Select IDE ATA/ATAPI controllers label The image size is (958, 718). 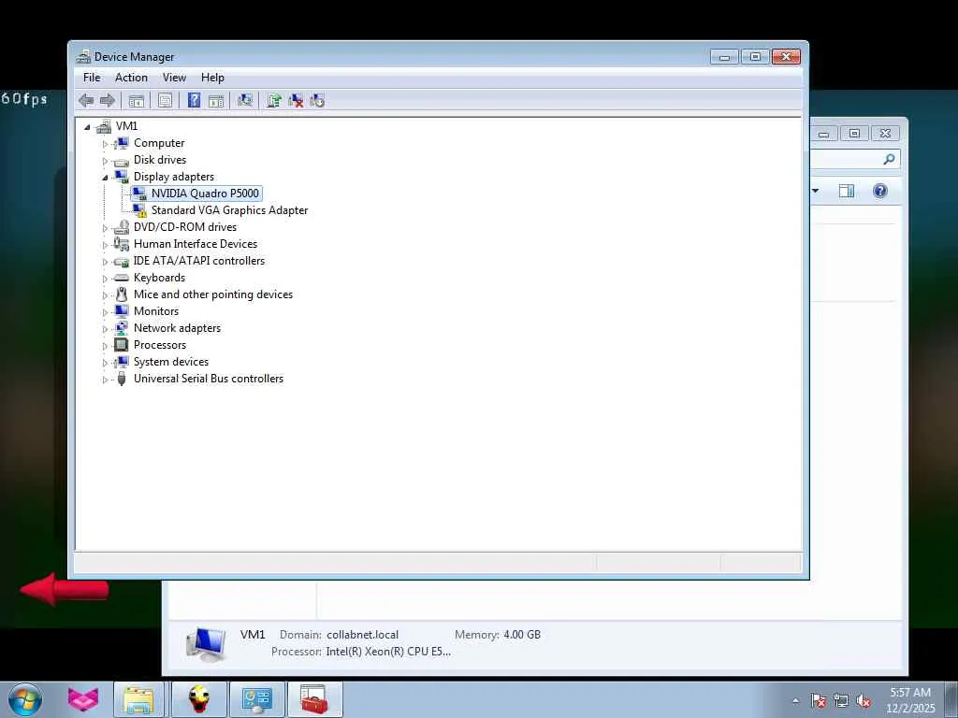pos(199,261)
